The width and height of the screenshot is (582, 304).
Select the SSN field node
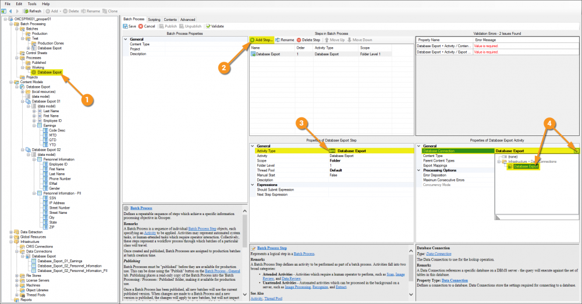(x=52, y=198)
